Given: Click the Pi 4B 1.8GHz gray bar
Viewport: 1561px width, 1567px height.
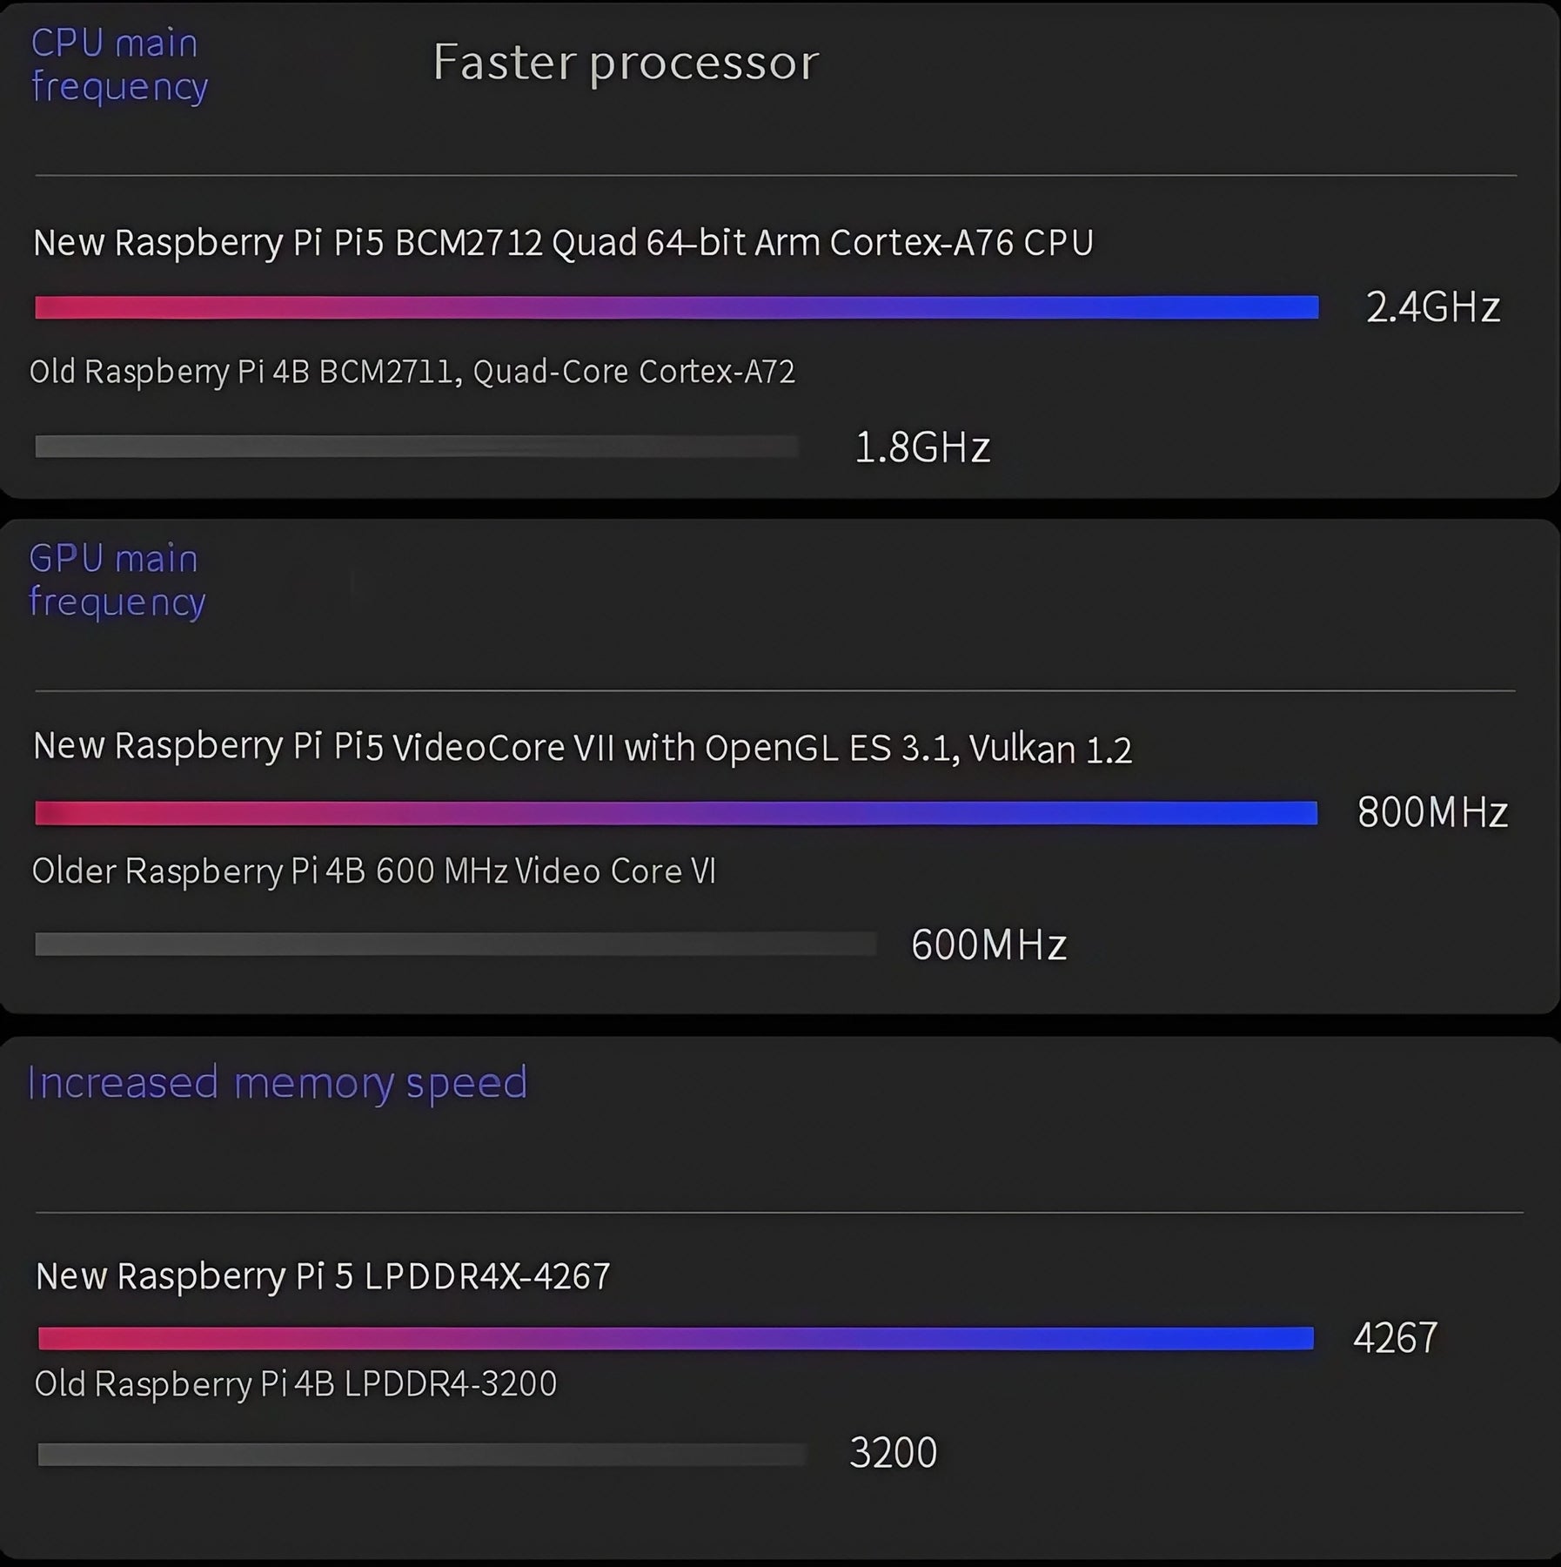Looking at the screenshot, I should (416, 447).
